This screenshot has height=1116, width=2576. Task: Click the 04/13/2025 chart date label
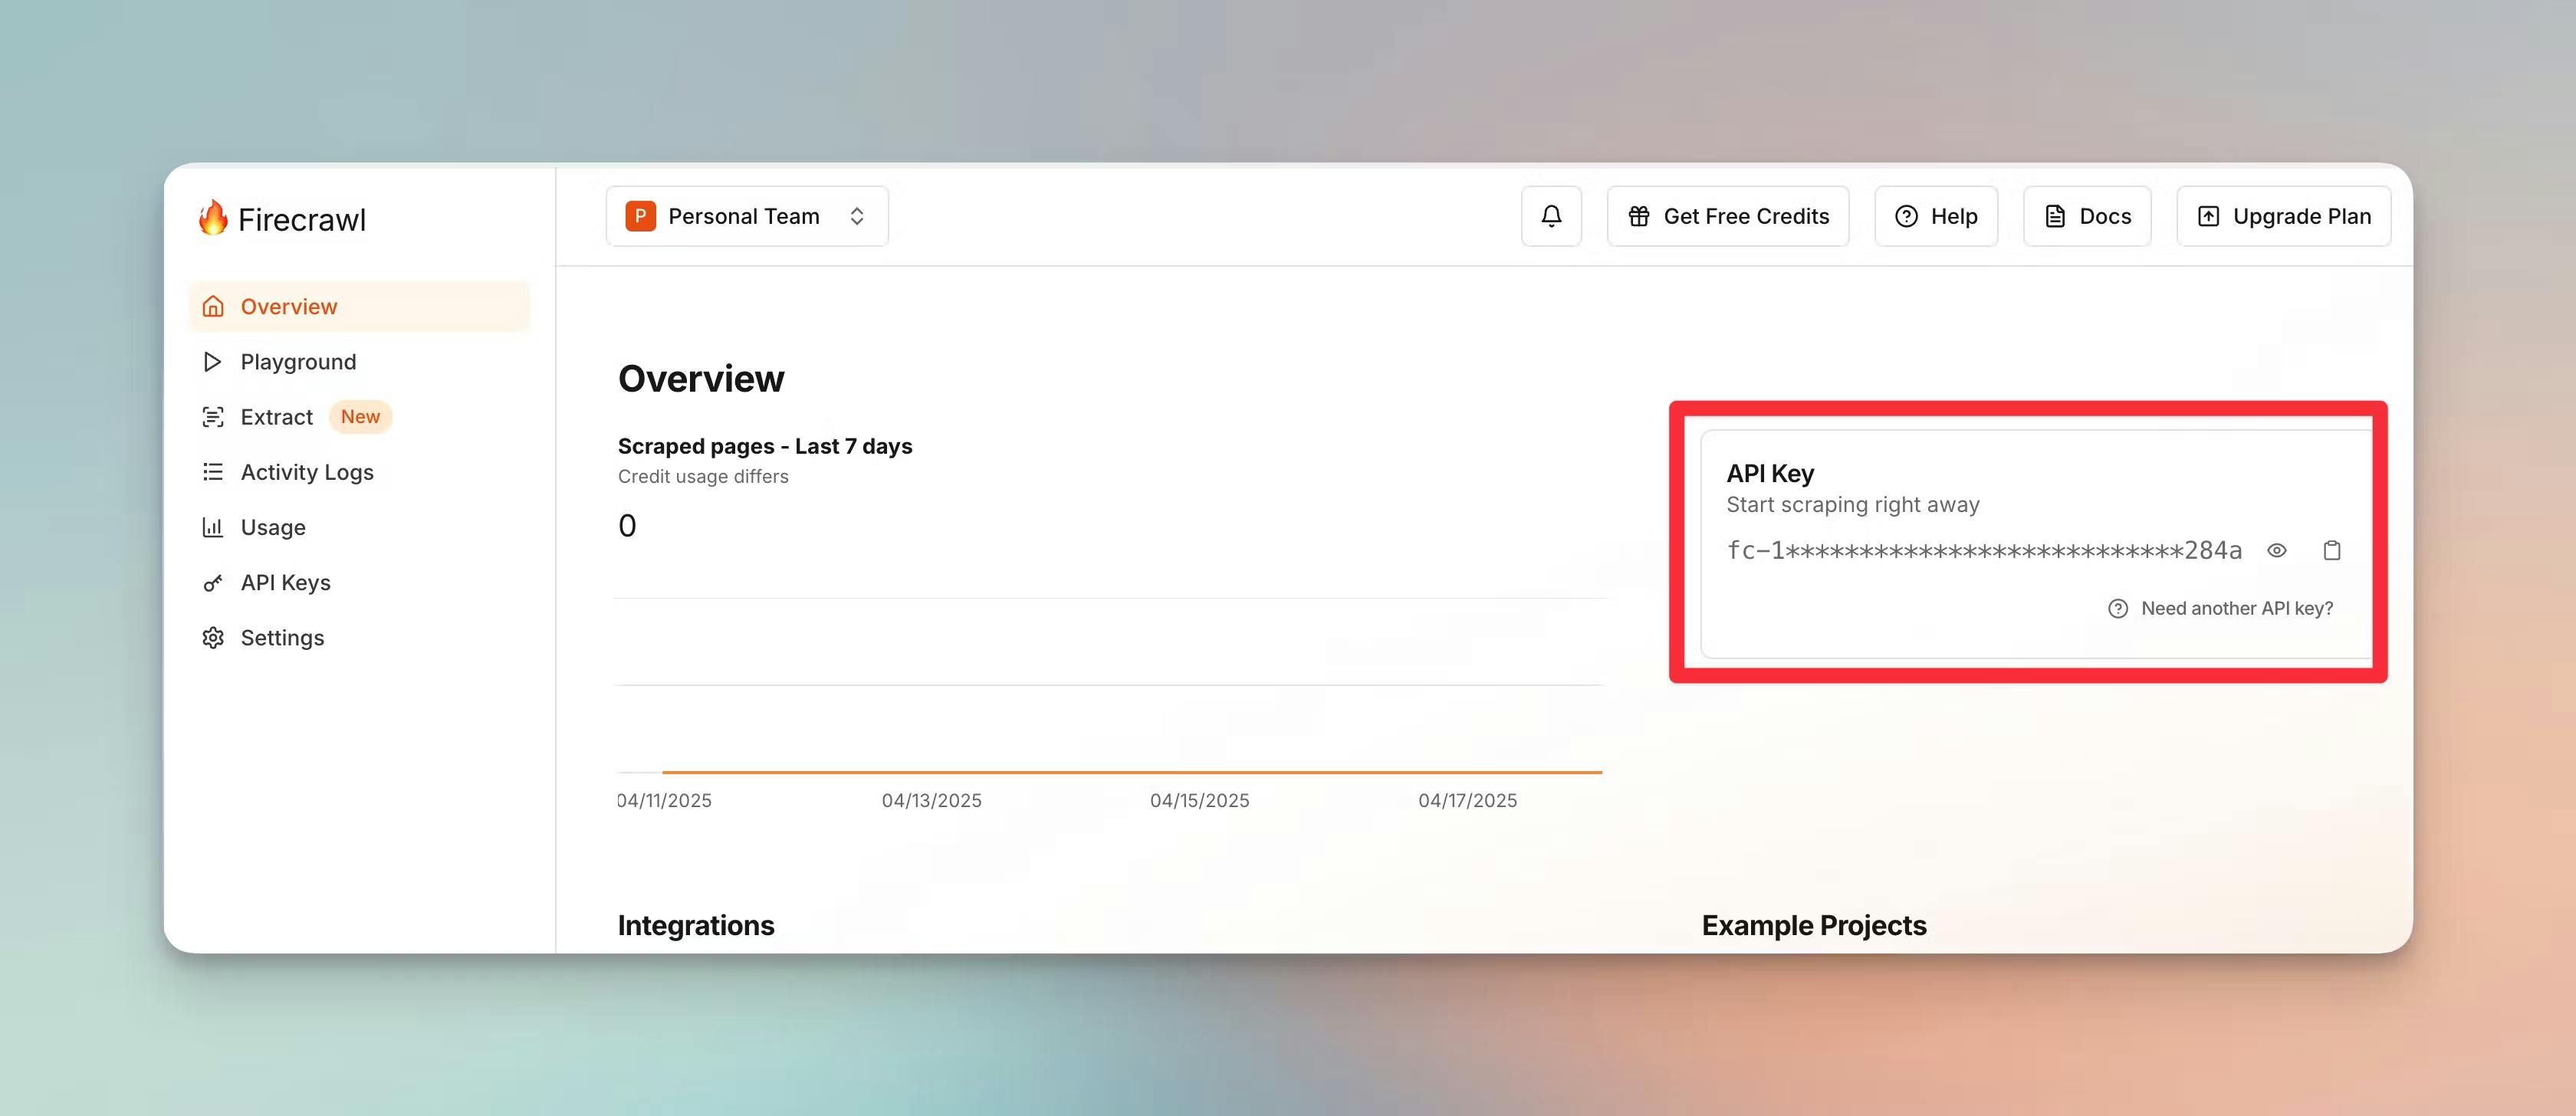(931, 800)
